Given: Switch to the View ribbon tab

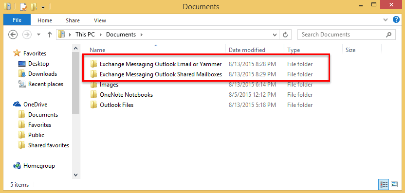Looking at the screenshot, I should pos(100,20).
